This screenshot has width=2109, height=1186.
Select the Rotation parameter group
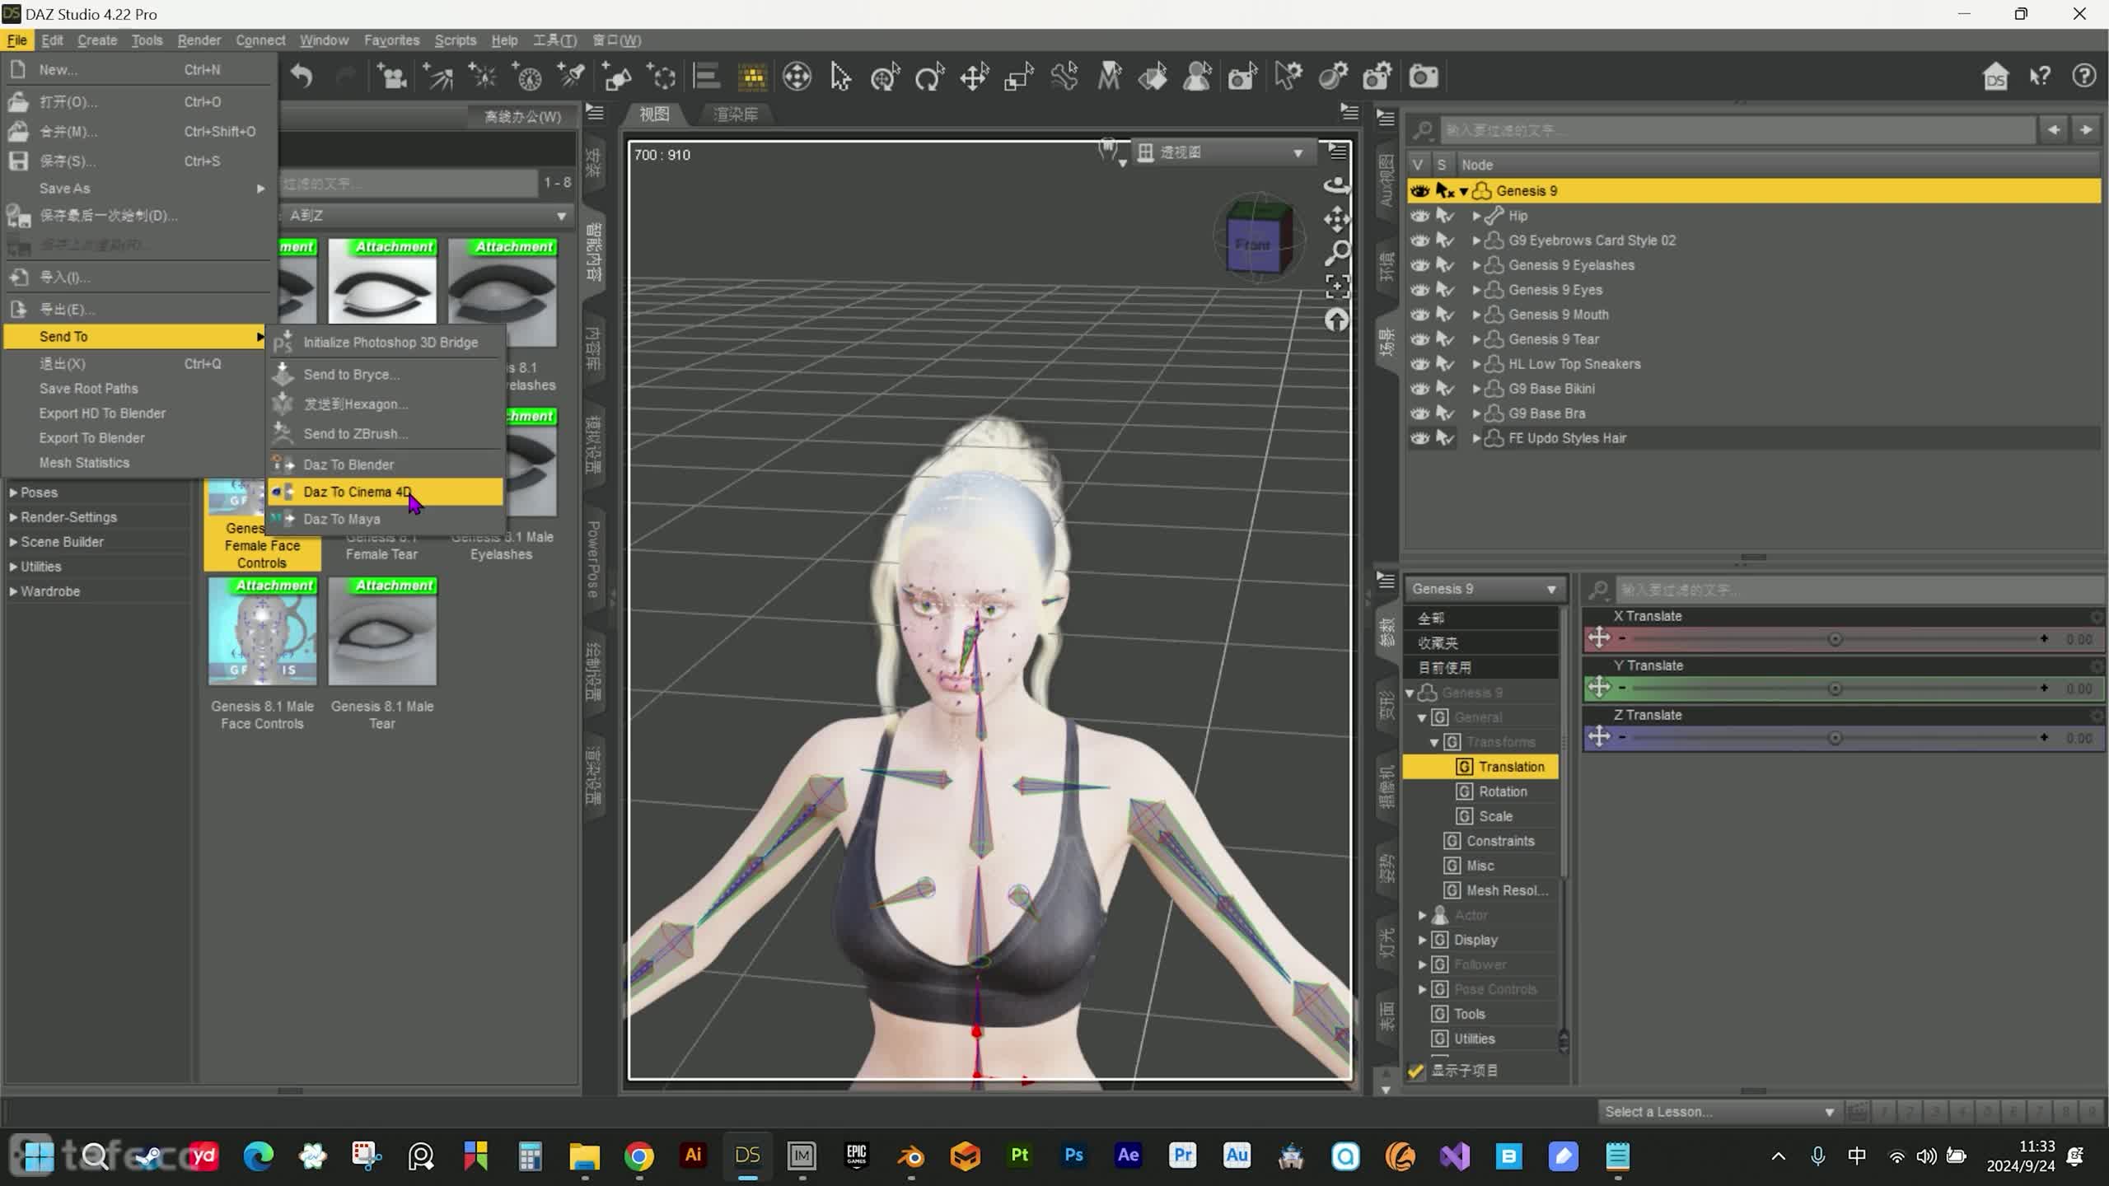click(1503, 791)
